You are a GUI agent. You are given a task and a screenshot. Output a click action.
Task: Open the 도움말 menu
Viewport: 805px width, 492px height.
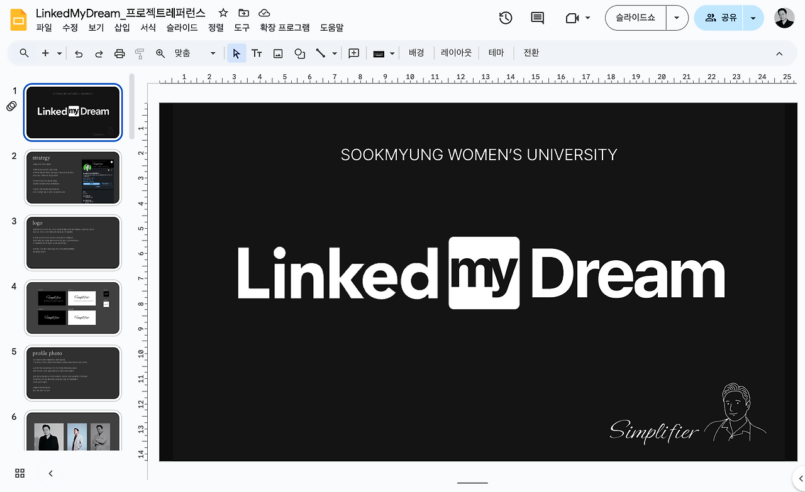tap(331, 28)
